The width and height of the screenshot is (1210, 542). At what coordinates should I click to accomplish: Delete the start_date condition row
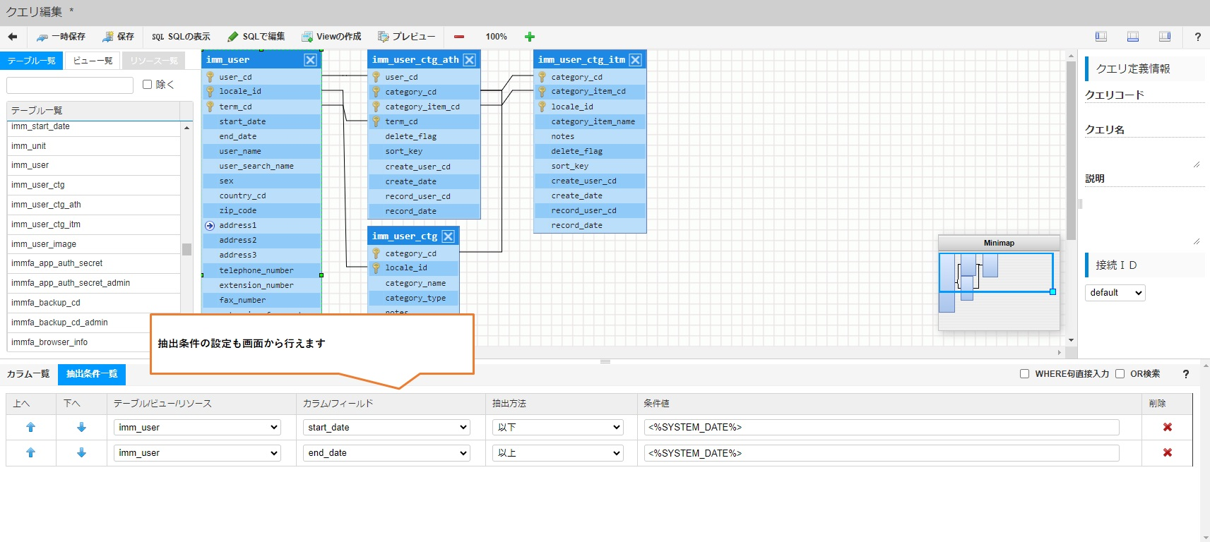pyautogui.click(x=1167, y=427)
